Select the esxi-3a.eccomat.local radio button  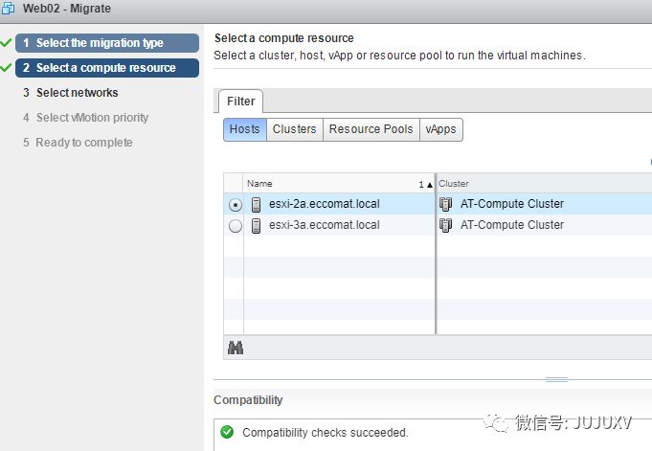point(236,226)
